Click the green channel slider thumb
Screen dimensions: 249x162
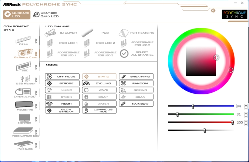[177, 114]
